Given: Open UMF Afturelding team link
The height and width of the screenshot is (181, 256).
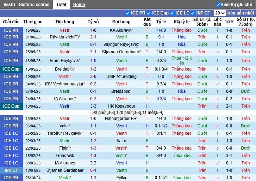Looking at the screenshot, I should (121, 77).
